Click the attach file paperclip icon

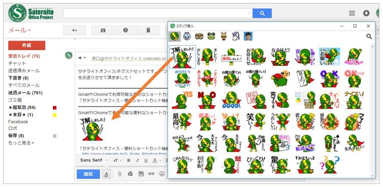click(120, 174)
